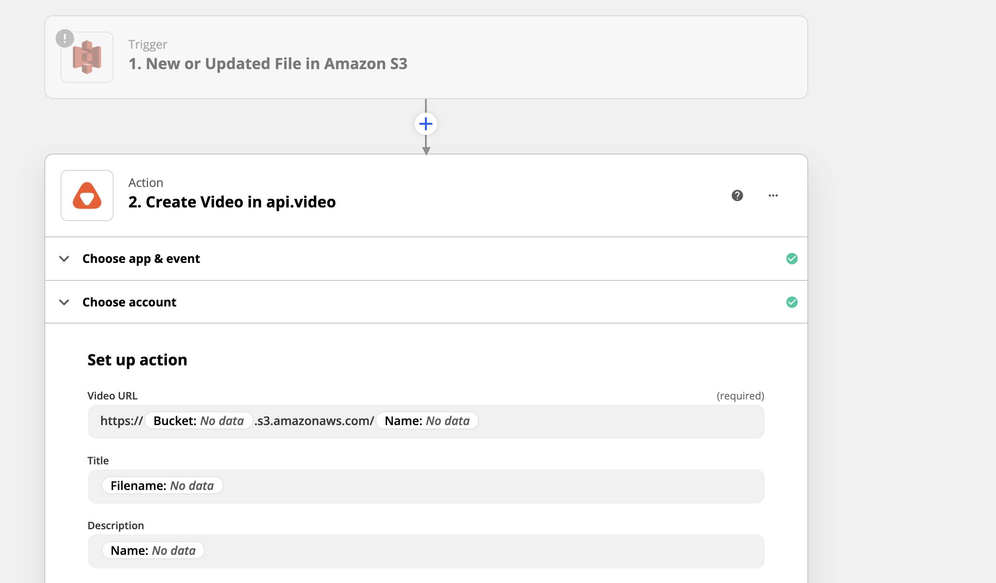Viewport: 996px width, 583px height.
Task: Click the green checkmark beside Choose app & event
Action: point(792,259)
